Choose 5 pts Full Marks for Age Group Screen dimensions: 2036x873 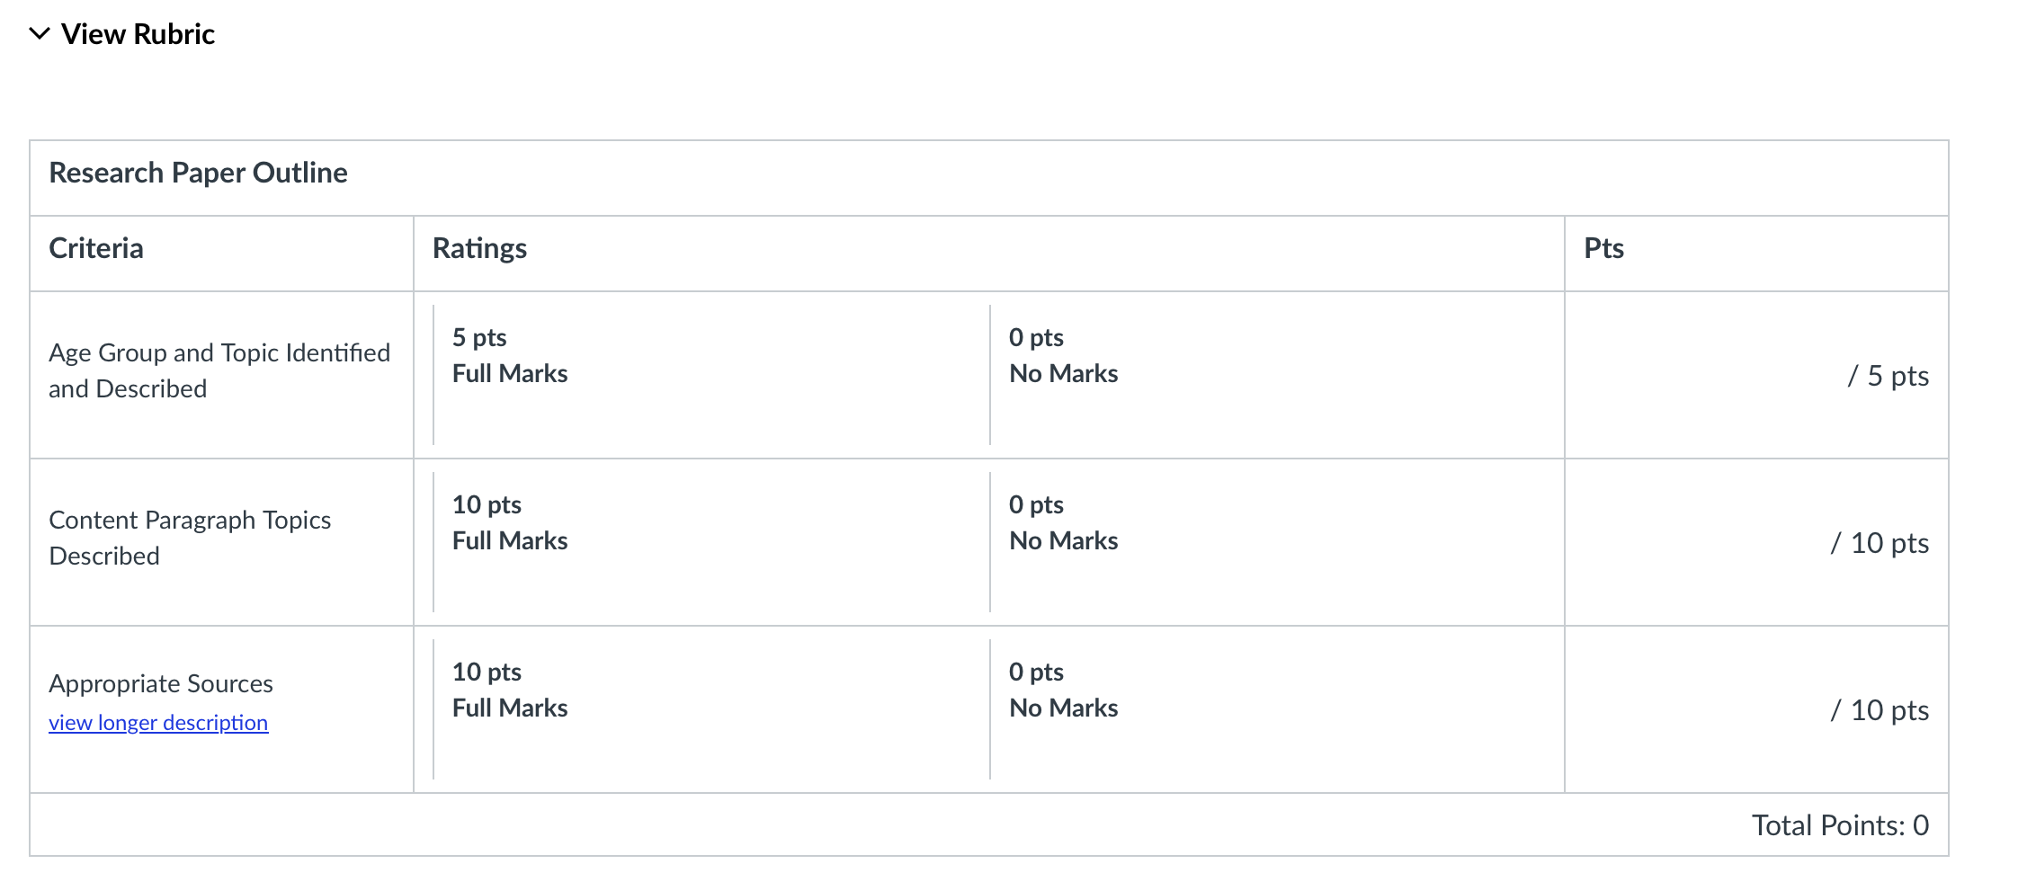coord(510,356)
